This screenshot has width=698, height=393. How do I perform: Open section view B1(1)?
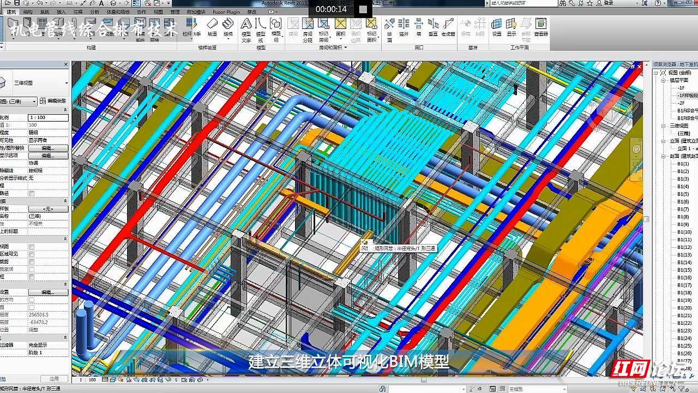coord(683,164)
